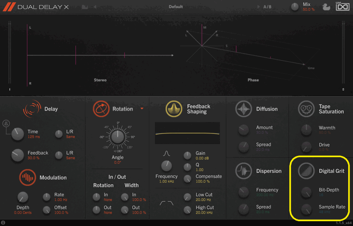Click the 0.0° Angle value
Screen dimensions: 353x226
(117, 162)
